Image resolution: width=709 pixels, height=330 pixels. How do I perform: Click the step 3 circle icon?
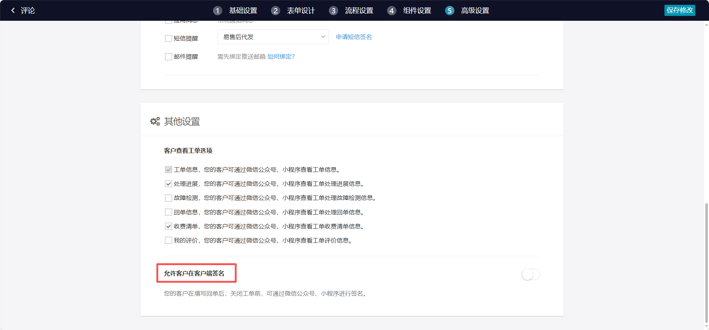coord(333,11)
